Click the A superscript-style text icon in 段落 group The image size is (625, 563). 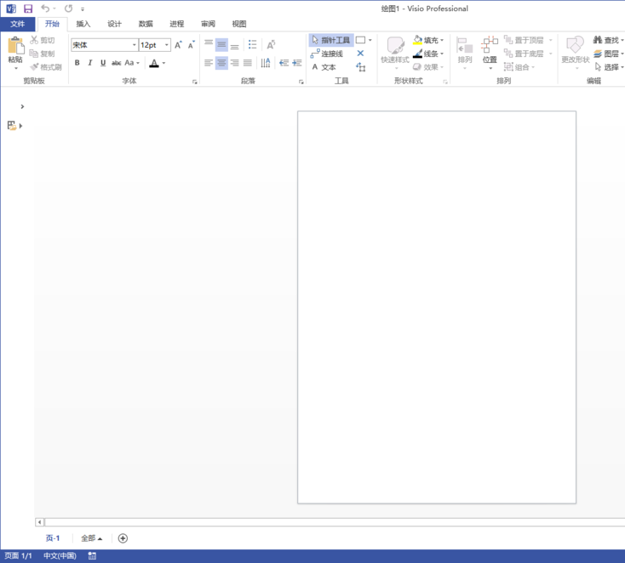[x=271, y=44]
